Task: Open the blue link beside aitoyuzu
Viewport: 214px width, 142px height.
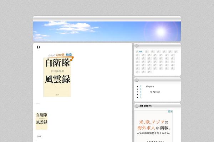Action: tap(141, 86)
